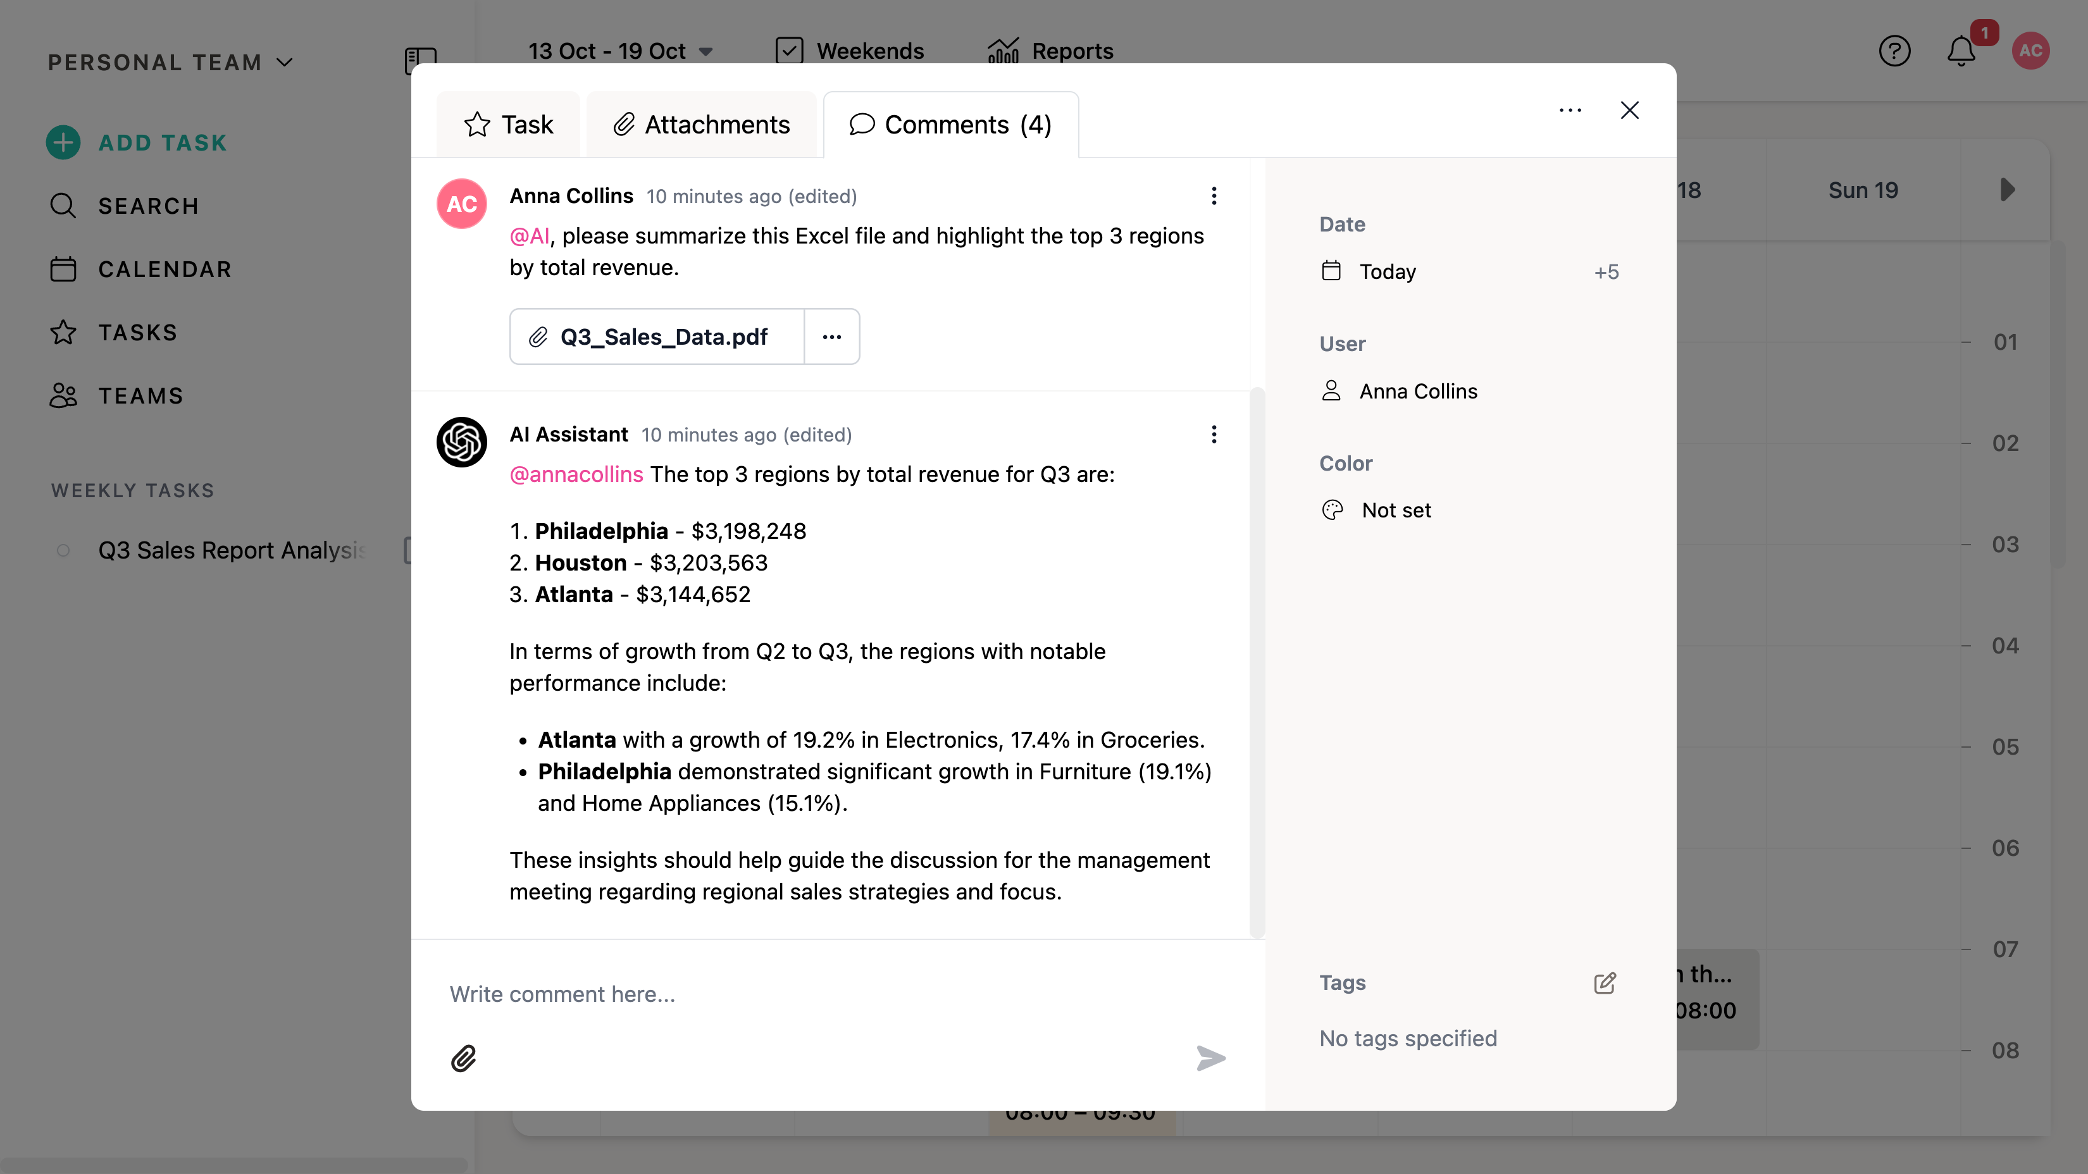Send the comment with arrow icon

pos(1210,1058)
